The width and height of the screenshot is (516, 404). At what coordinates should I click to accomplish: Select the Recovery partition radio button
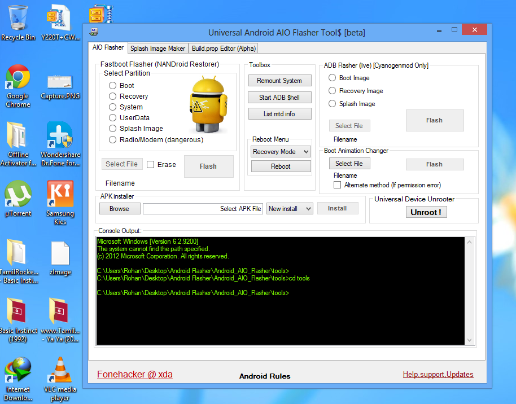[113, 96]
